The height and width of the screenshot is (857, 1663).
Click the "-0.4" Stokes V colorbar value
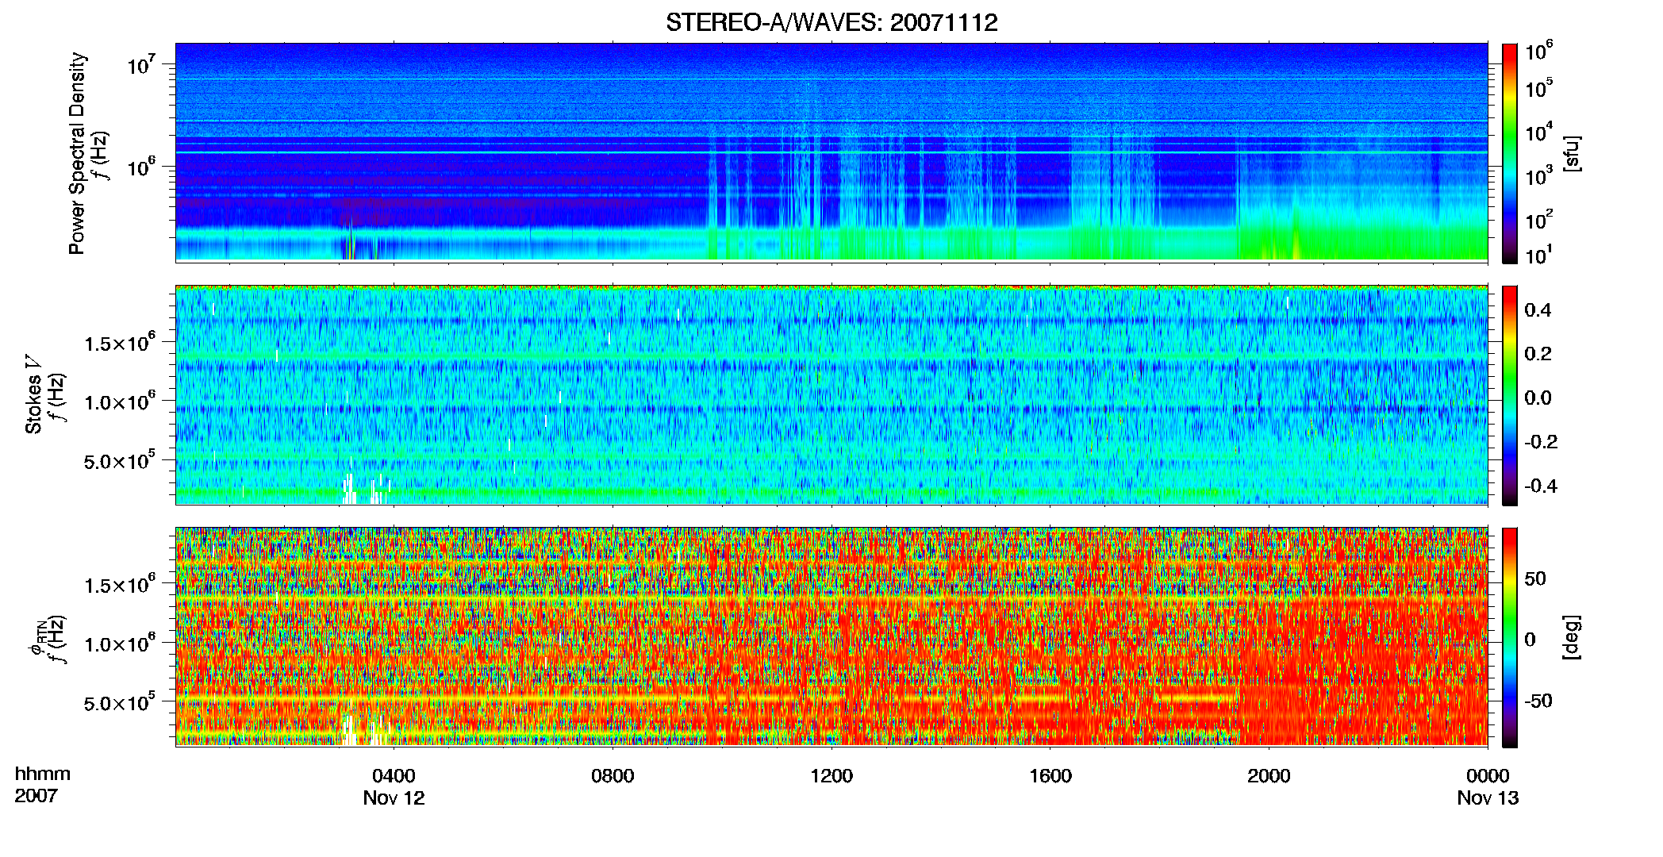(x=1540, y=486)
